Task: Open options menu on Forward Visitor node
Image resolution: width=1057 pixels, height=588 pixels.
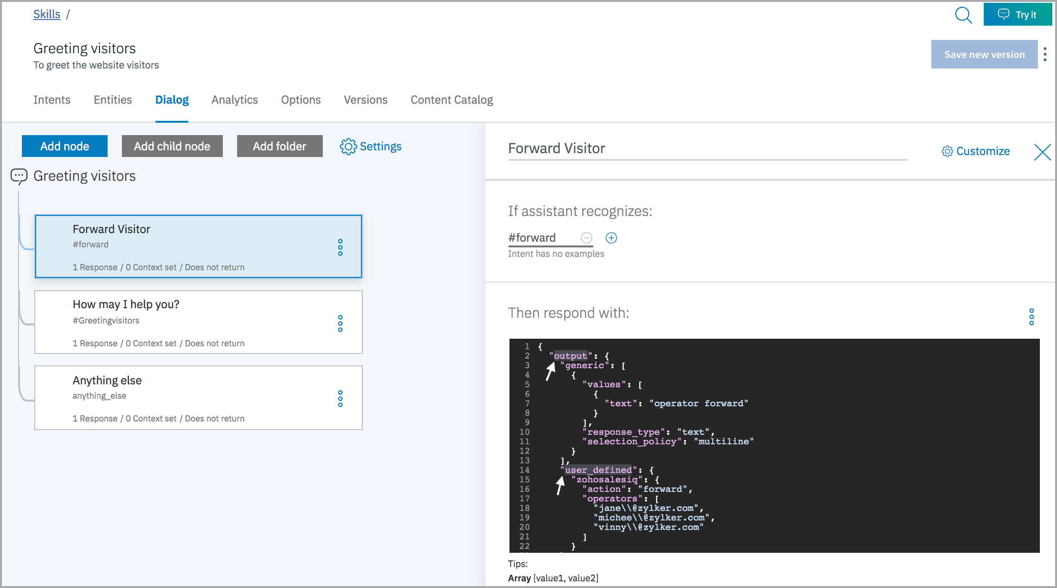Action: 340,246
